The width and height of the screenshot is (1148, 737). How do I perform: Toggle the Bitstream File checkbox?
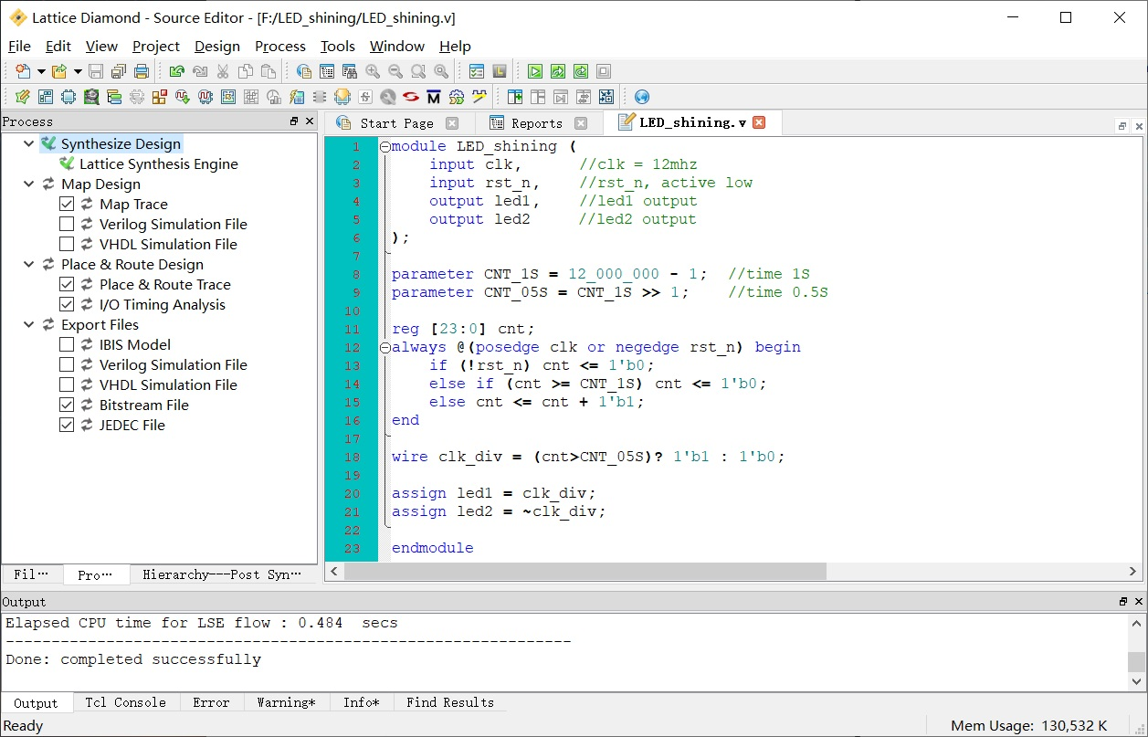point(67,405)
